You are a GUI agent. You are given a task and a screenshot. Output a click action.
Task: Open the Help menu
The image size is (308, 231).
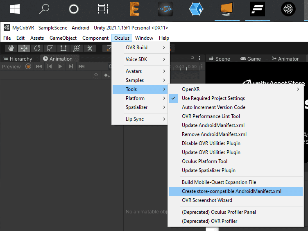[x=164, y=38]
